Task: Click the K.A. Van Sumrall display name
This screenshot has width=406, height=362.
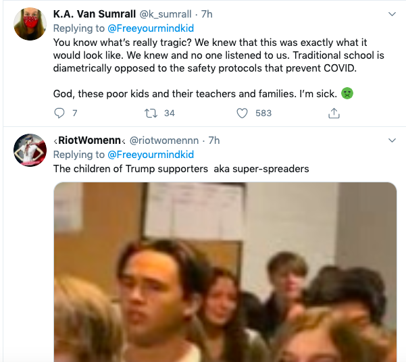Action: (95, 14)
